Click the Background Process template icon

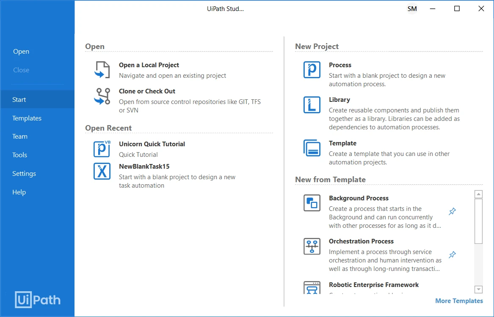pyautogui.click(x=312, y=203)
